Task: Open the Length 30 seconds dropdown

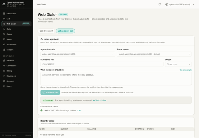Action: click(x=178, y=64)
